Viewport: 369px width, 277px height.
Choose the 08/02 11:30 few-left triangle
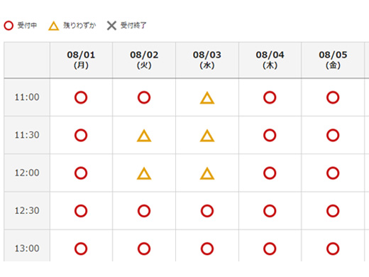[x=144, y=136]
